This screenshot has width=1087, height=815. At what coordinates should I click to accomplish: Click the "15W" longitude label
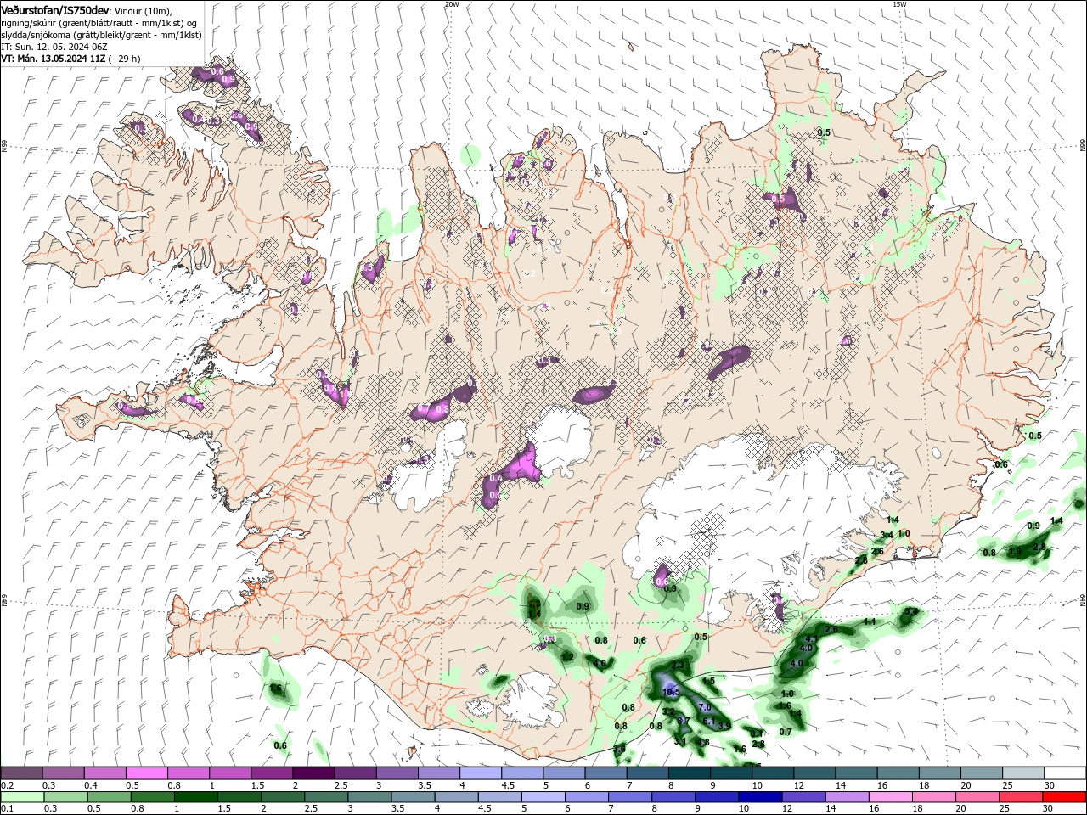pyautogui.click(x=899, y=4)
